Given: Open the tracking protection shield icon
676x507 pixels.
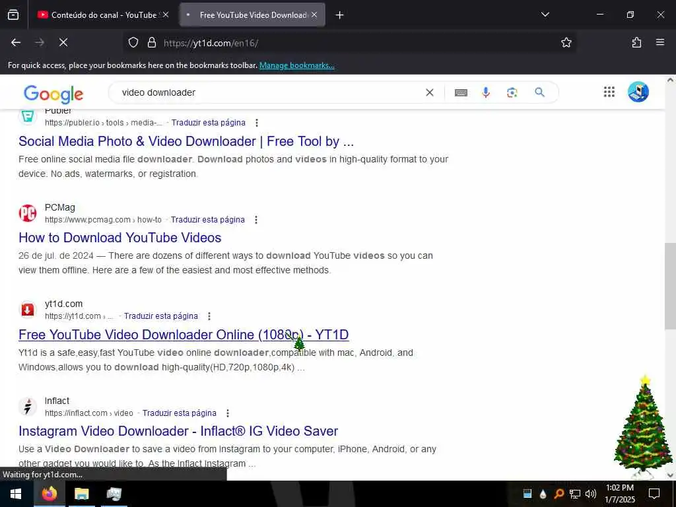Looking at the screenshot, I should [133, 43].
